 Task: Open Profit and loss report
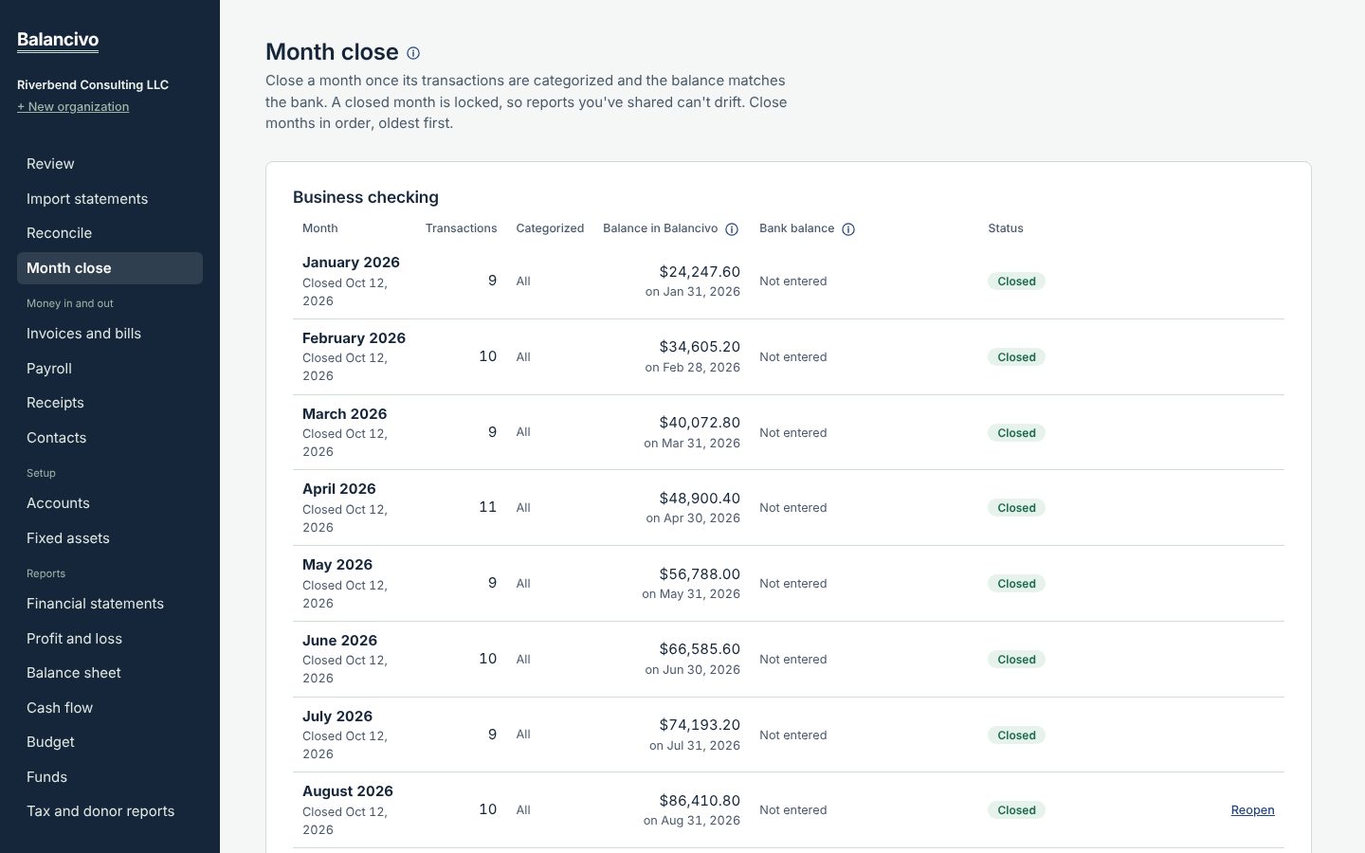[110, 639]
